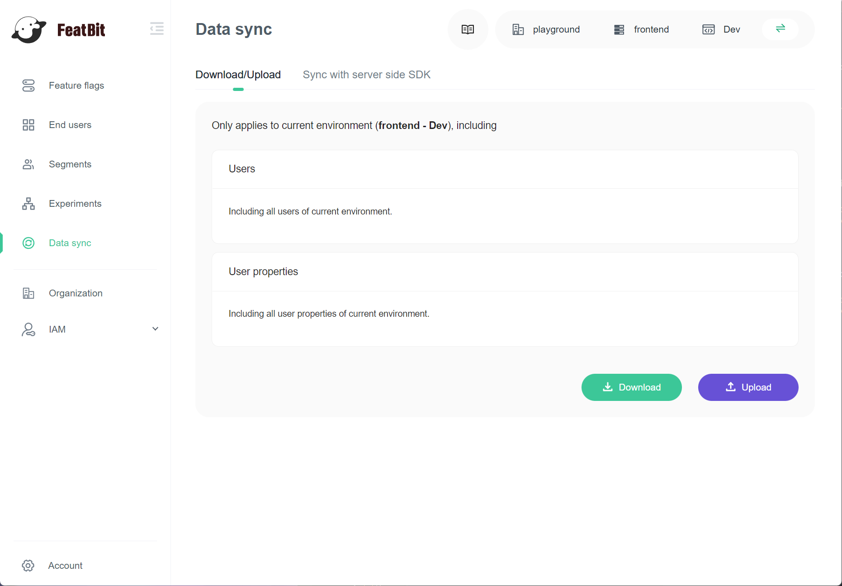Click the frontend project label

point(651,29)
